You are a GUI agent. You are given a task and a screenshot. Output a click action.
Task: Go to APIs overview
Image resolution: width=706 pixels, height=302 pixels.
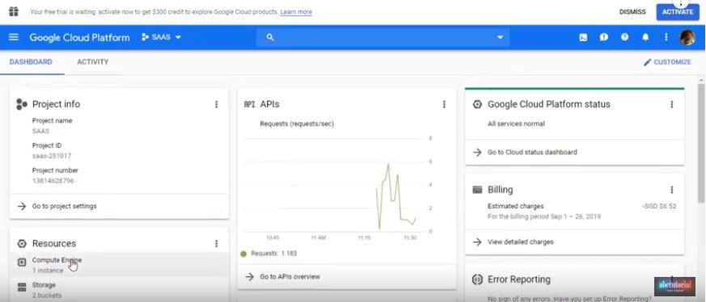tap(290, 276)
